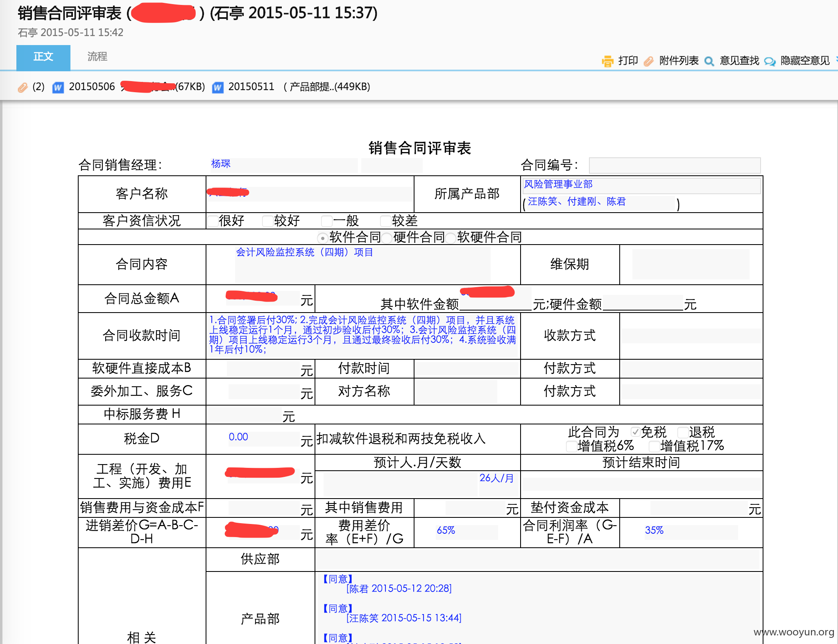Click the 隐藏空意见 speech bubble icon
This screenshot has height=644, width=838.
pos(770,61)
